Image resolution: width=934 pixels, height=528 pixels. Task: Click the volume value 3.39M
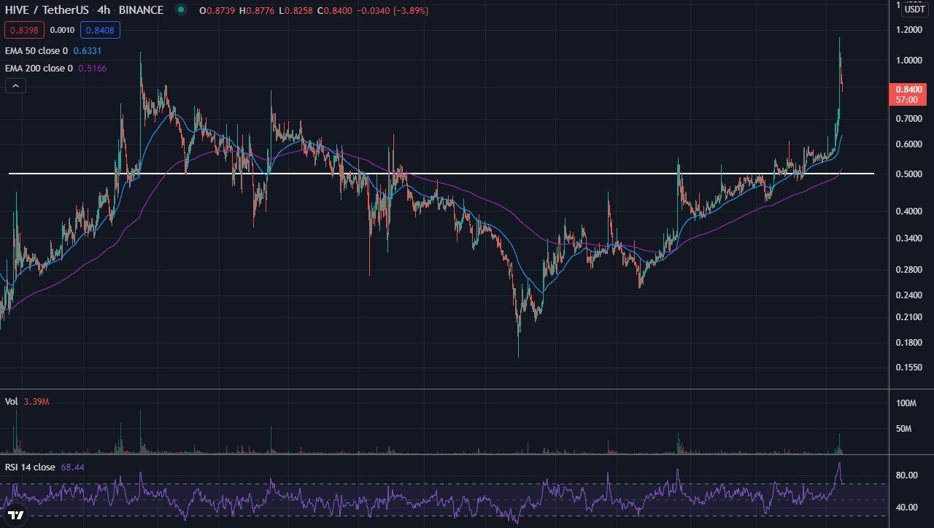[x=36, y=402]
